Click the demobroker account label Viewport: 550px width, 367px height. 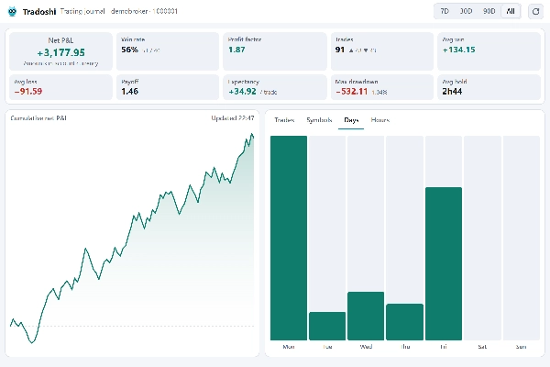click(144, 11)
